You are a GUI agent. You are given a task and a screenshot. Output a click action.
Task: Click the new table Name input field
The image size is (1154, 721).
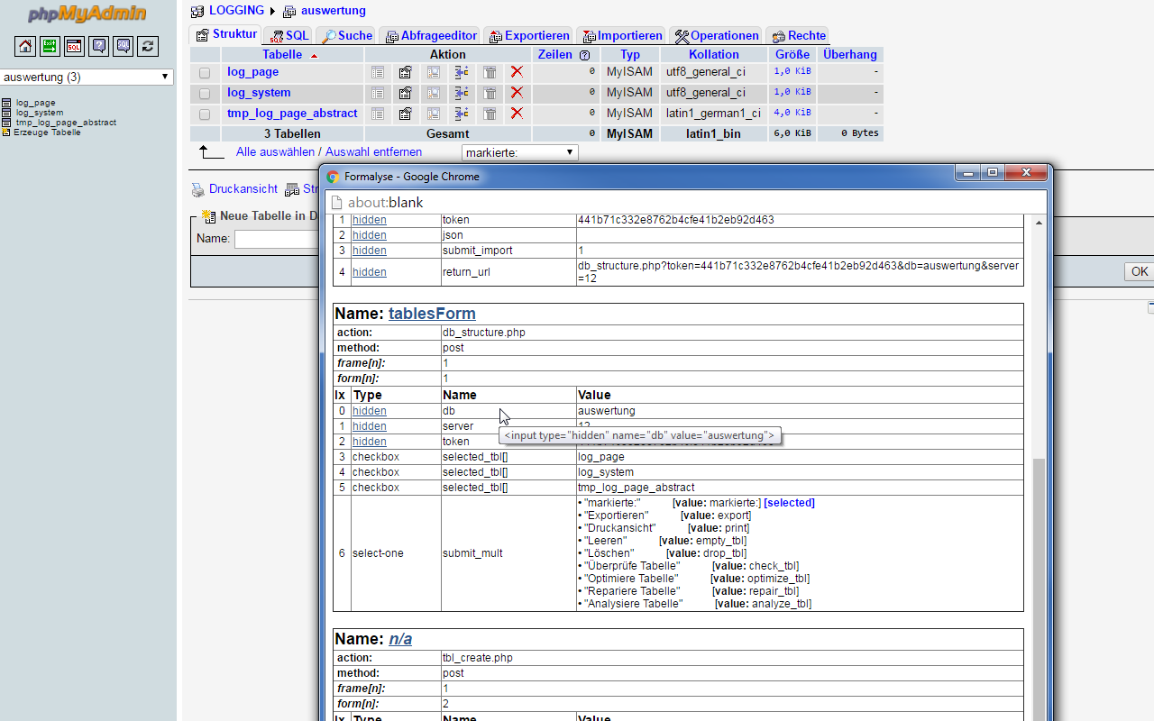(x=277, y=239)
